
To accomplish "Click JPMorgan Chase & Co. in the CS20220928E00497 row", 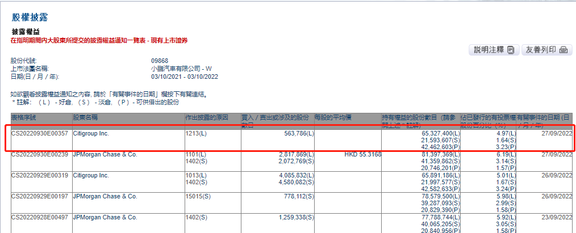I will tap(105, 217).
